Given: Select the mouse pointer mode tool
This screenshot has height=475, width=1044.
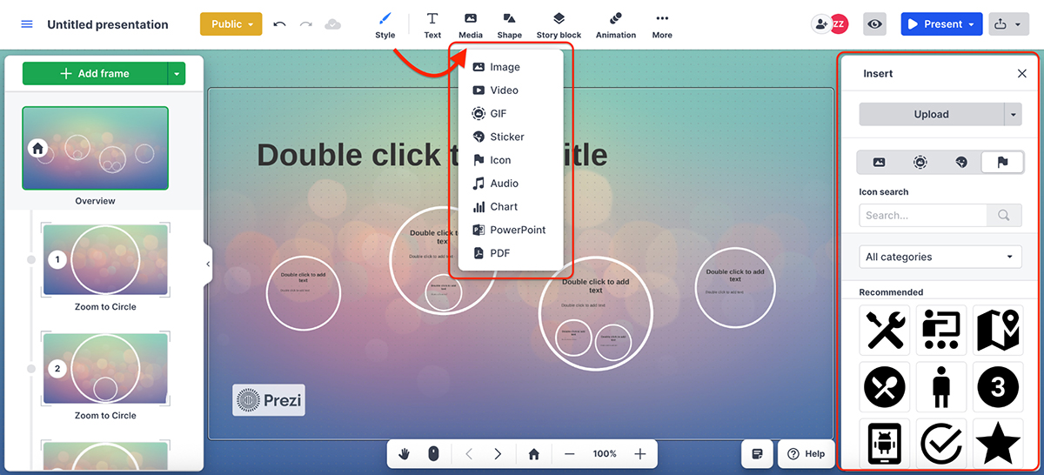Looking at the screenshot, I should (433, 453).
